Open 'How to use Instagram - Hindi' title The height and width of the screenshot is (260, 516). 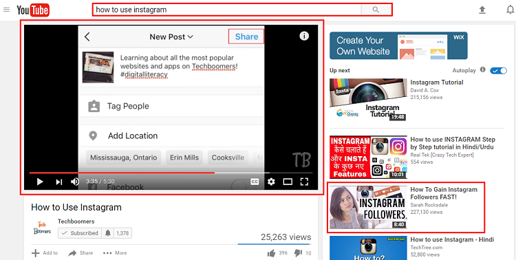click(452, 239)
